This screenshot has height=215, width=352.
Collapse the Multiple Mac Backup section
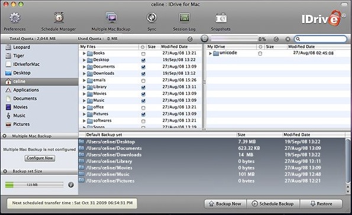[4, 136]
